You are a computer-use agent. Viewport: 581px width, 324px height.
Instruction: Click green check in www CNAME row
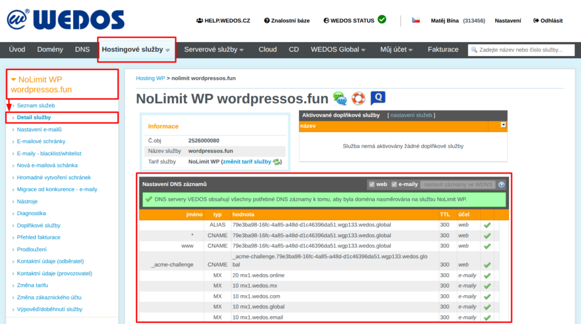click(x=487, y=246)
